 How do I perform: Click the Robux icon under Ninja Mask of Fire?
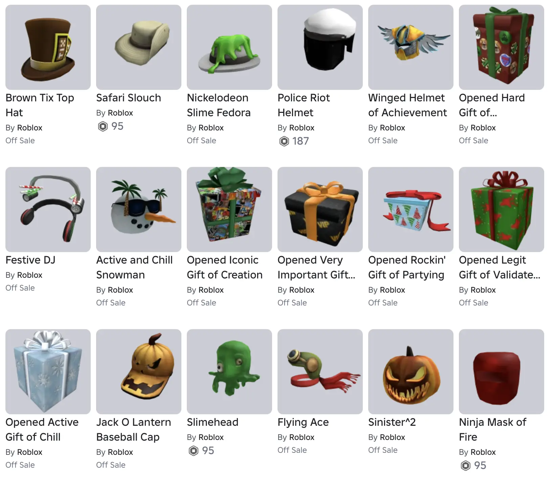click(466, 466)
